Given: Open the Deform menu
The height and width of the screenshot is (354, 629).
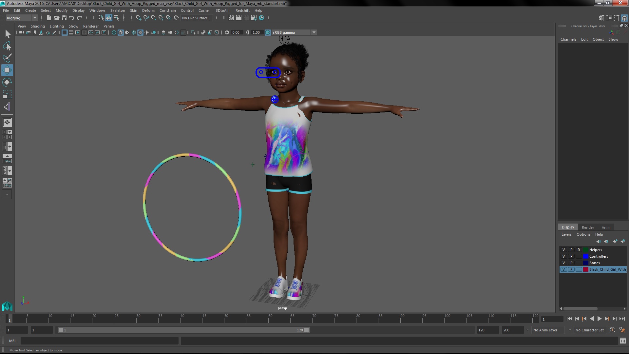Looking at the screenshot, I should pyautogui.click(x=148, y=10).
